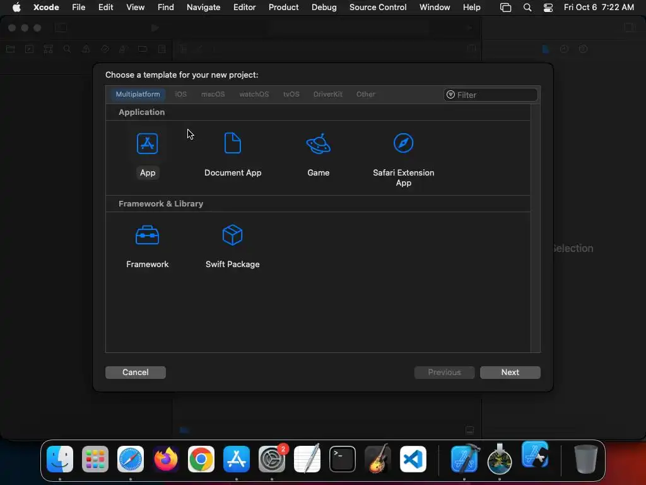Open the Navigate menu

[203, 7]
